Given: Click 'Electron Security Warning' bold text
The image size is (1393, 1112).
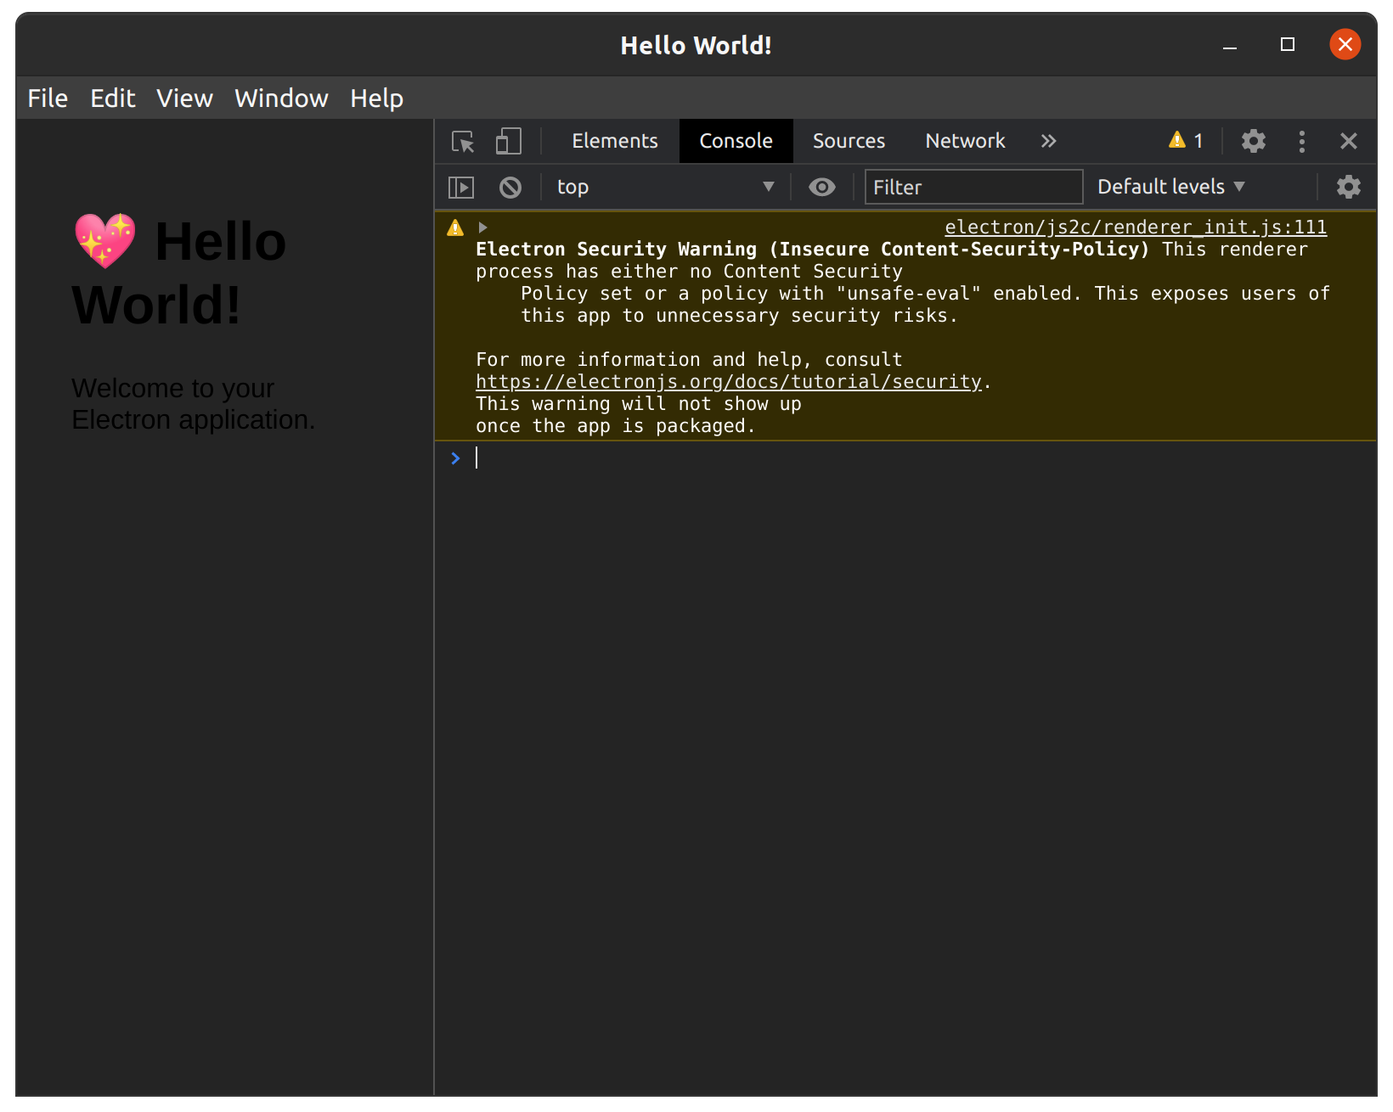Looking at the screenshot, I should coord(616,250).
